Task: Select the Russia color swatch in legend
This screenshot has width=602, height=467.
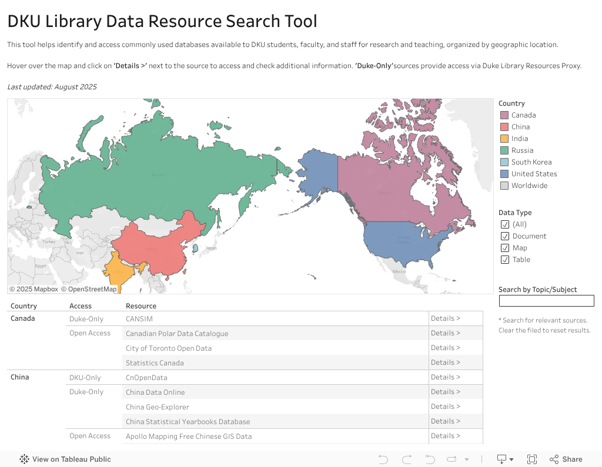Action: click(504, 150)
